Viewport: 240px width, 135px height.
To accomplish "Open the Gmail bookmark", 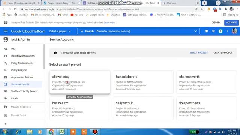I will (x=63, y=15).
